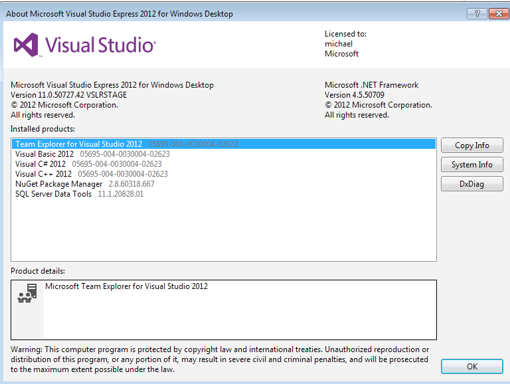Open System Info
The height and width of the screenshot is (384, 510).
pyautogui.click(x=472, y=164)
